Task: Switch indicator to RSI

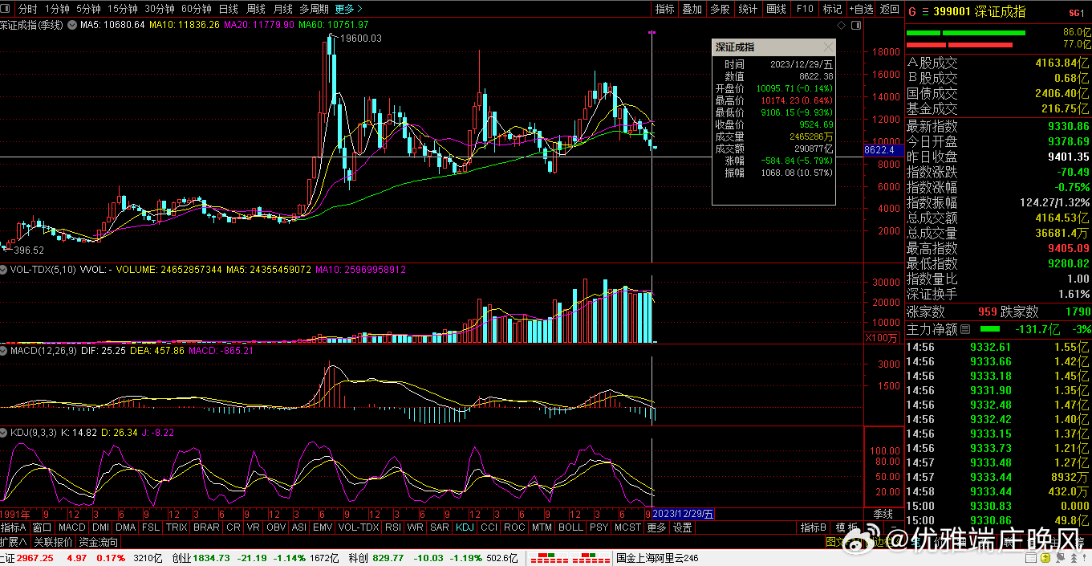Action: click(x=393, y=527)
